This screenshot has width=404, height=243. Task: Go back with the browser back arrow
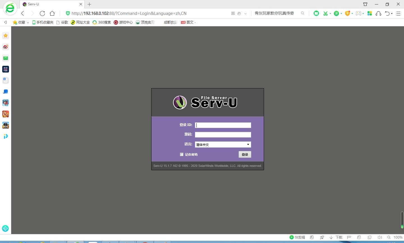coord(23,13)
